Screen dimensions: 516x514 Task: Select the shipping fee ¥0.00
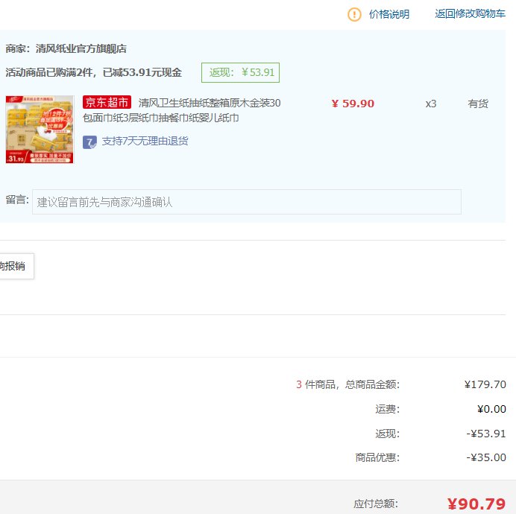pos(491,409)
